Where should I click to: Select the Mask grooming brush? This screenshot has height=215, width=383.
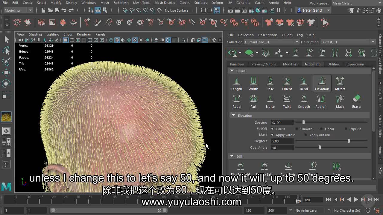click(x=340, y=101)
